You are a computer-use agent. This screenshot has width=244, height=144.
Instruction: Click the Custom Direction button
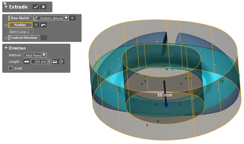pos(24,38)
